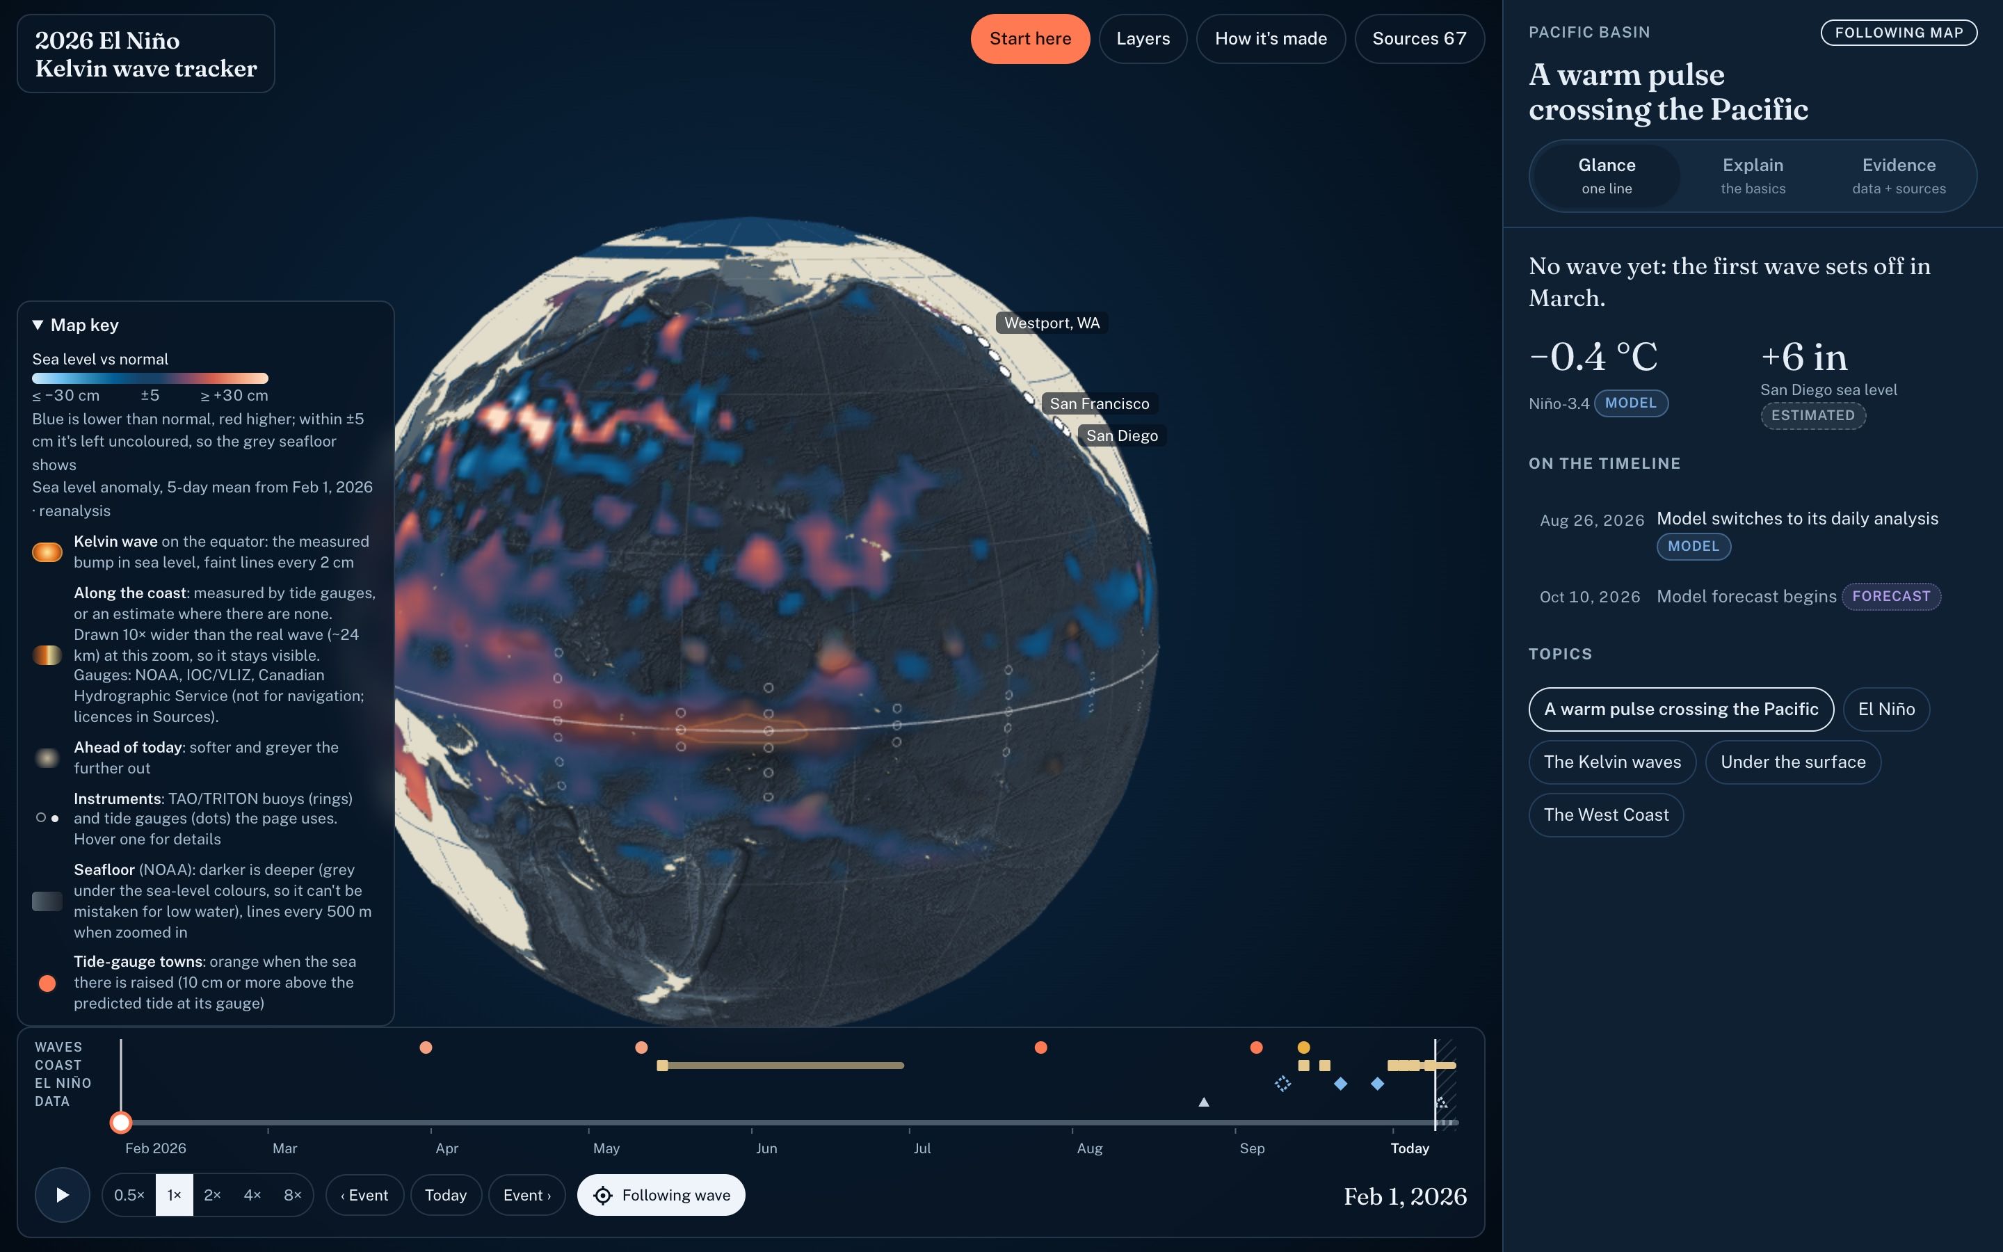This screenshot has width=2003, height=1252.
Task: Open the How it's made panel
Action: point(1271,39)
